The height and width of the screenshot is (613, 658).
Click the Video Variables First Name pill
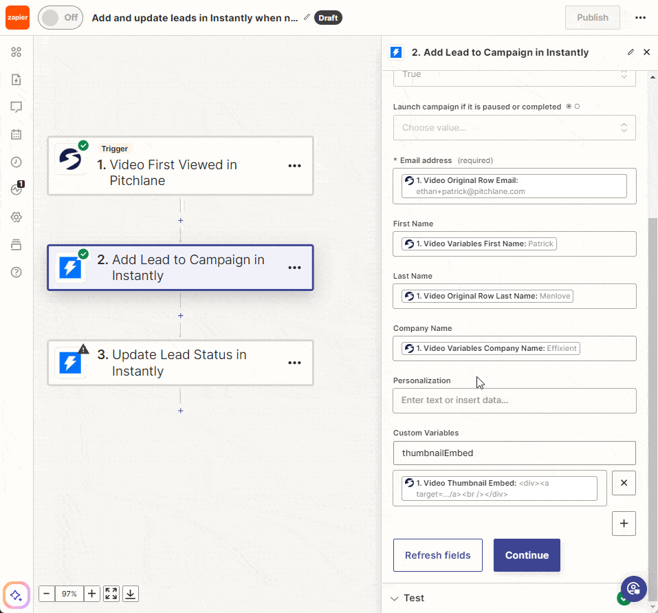point(479,244)
